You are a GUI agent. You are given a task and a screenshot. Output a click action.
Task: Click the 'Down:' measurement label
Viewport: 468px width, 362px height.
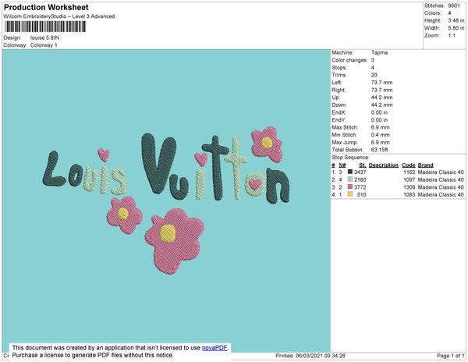[x=339, y=105]
